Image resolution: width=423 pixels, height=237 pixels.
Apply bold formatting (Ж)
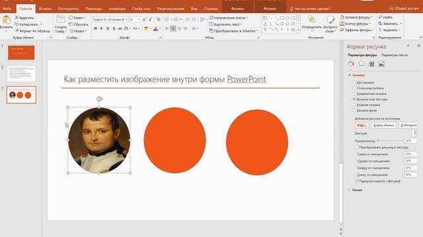pos(95,28)
